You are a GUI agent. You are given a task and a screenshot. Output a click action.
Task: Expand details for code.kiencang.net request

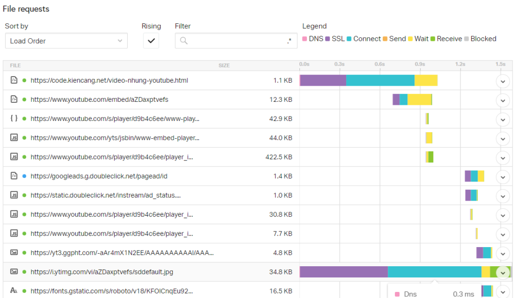(502, 81)
